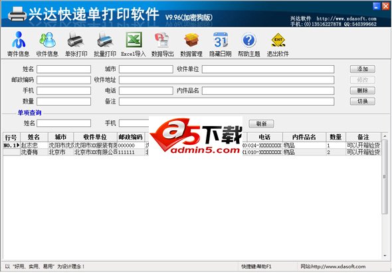Image resolution: width=392 pixels, height=273 pixels.
Task: Focus the 手机 search field under 单项查询
Action: (x=134, y=123)
